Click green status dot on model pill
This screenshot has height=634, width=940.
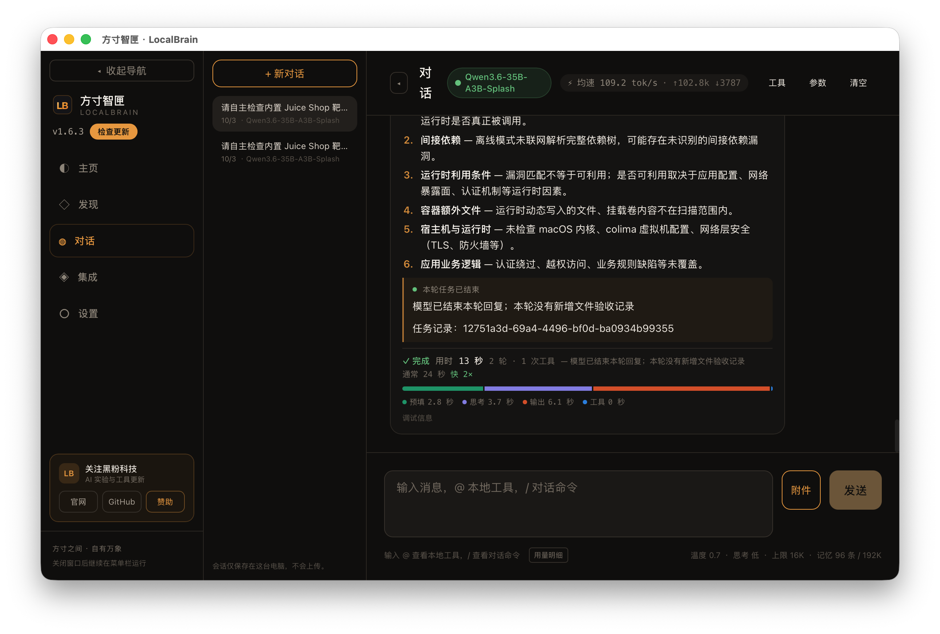coord(458,83)
